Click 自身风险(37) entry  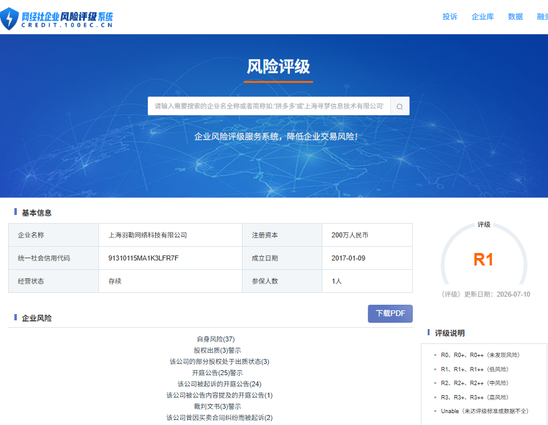(x=216, y=339)
